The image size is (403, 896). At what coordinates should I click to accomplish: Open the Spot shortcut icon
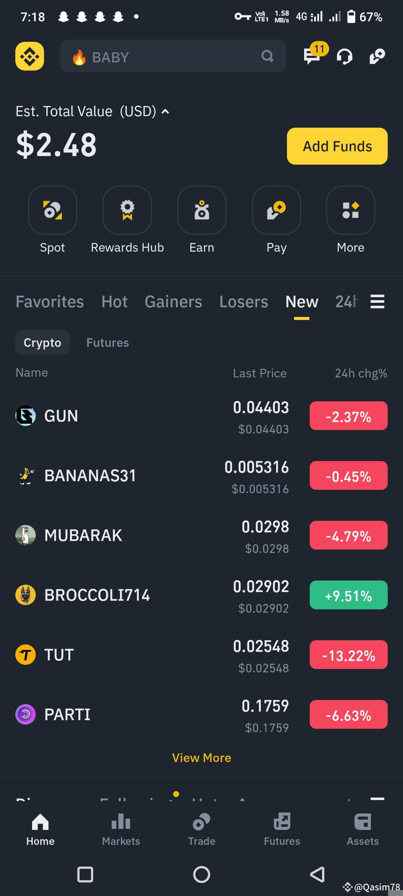pyautogui.click(x=53, y=210)
